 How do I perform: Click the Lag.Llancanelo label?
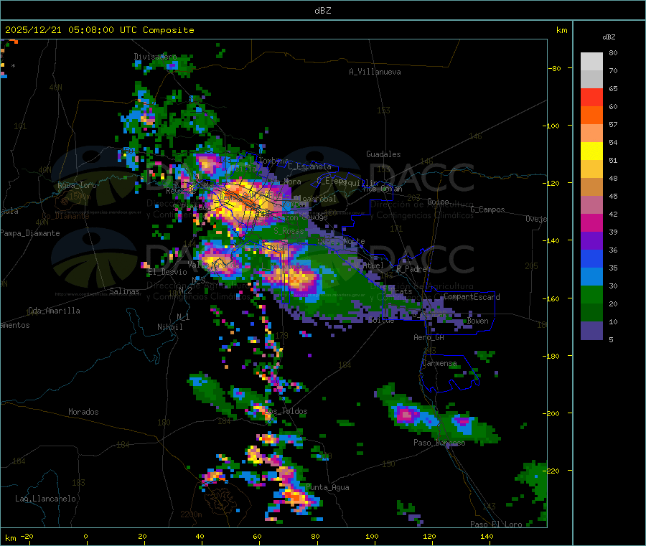point(46,499)
